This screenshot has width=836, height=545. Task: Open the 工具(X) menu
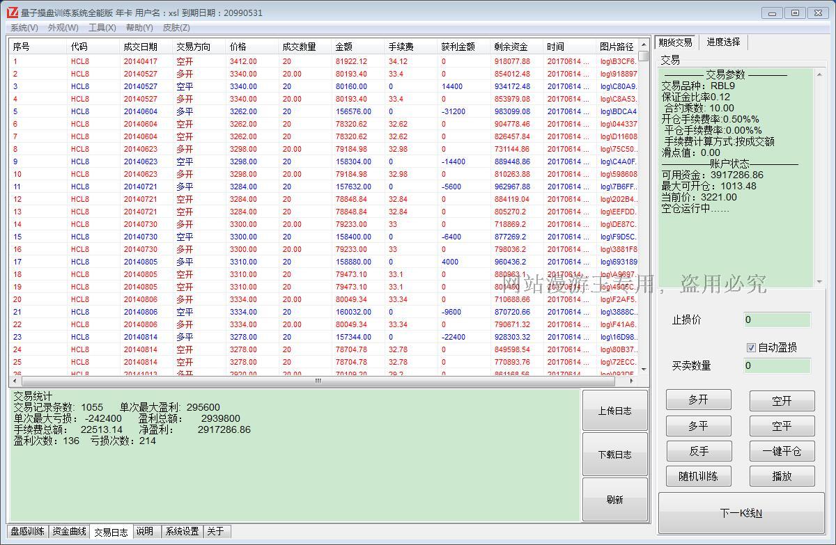click(102, 27)
